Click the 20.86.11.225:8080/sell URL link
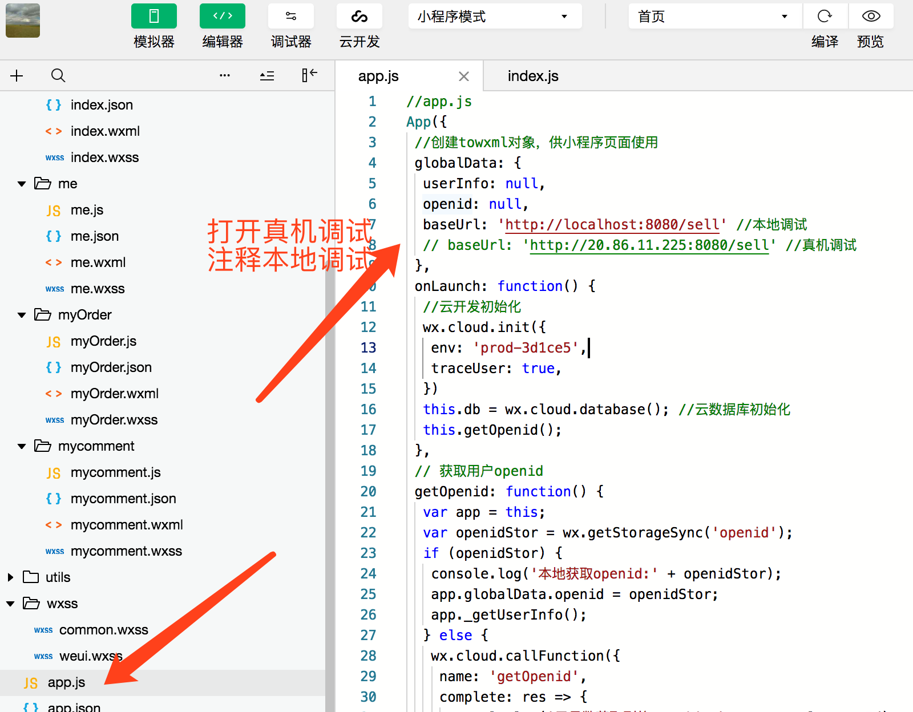This screenshot has width=913, height=712. pos(649,245)
